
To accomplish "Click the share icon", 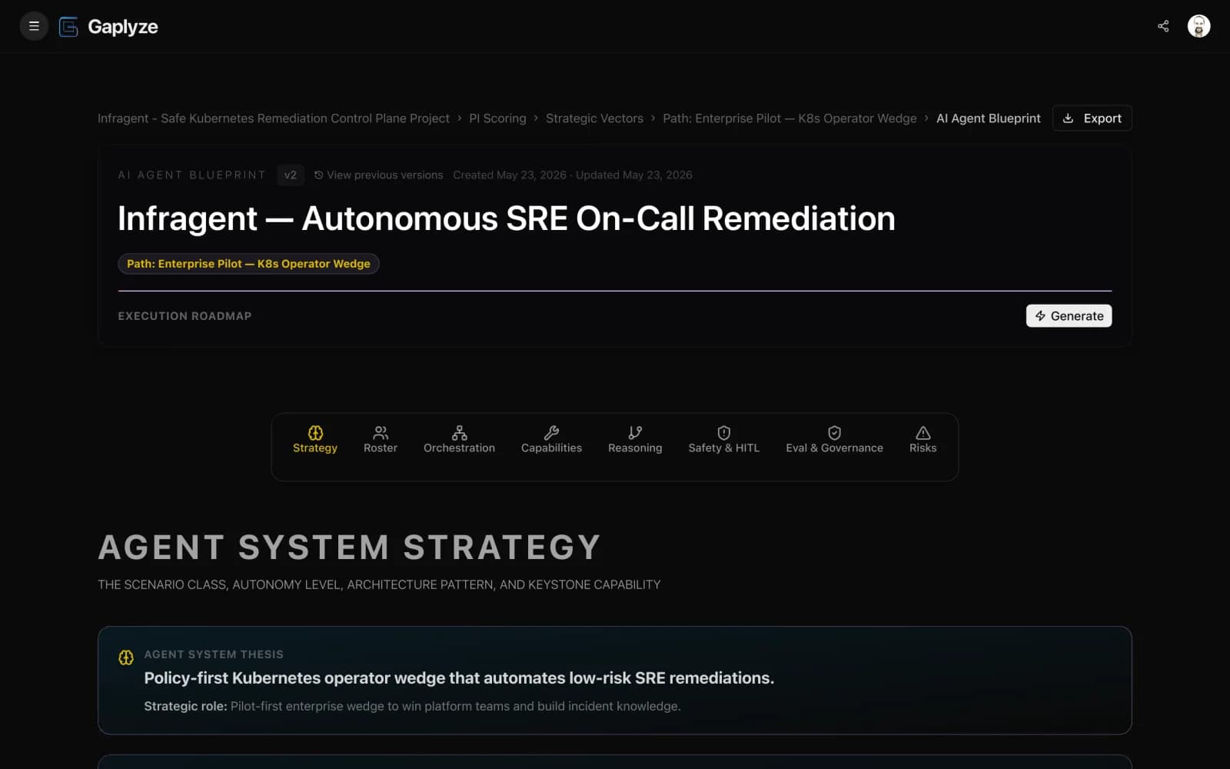I will pyautogui.click(x=1163, y=26).
